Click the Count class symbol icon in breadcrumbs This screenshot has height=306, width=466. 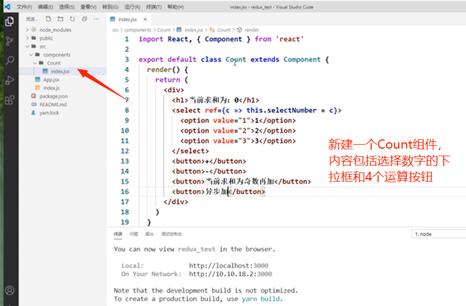(212, 30)
